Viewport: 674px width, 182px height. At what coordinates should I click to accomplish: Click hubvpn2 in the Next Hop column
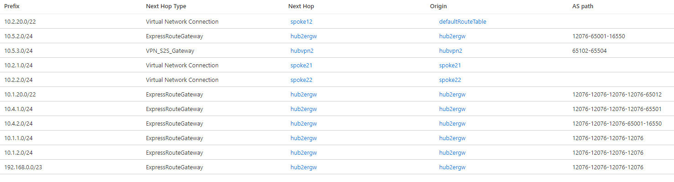[302, 51]
